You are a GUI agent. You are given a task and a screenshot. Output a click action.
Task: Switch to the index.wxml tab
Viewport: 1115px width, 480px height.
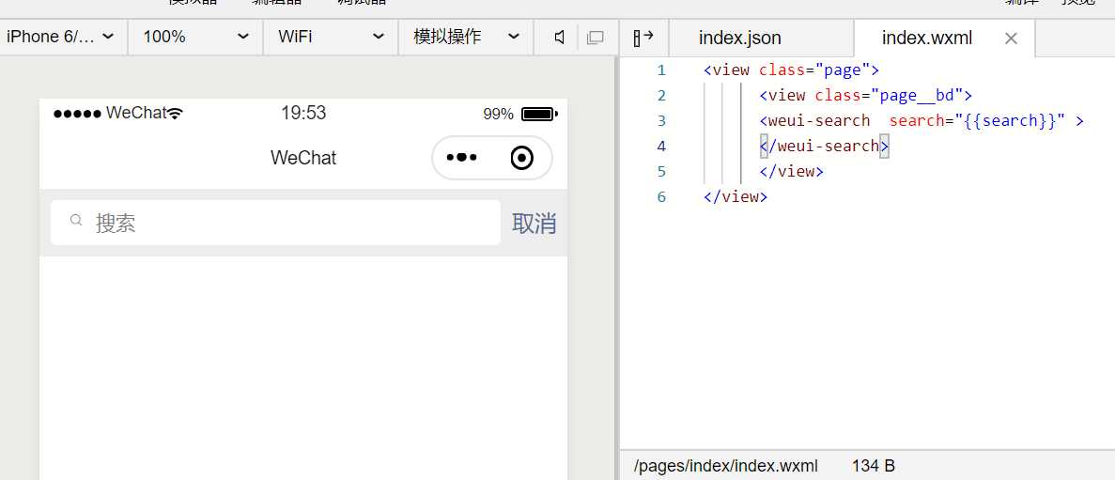coord(926,38)
